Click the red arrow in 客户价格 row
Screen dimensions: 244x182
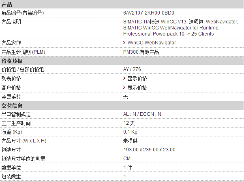point(124,88)
